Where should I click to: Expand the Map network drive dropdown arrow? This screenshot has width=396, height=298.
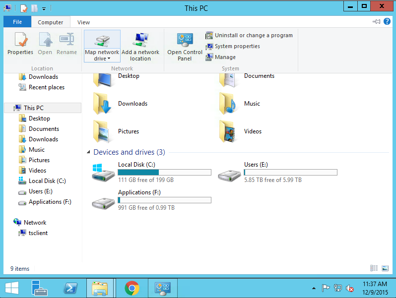[x=109, y=59]
